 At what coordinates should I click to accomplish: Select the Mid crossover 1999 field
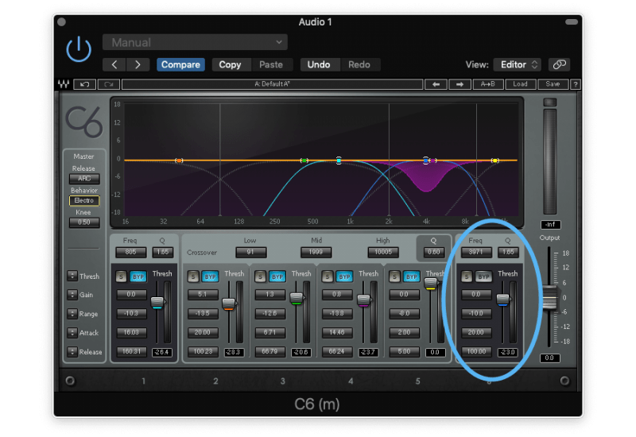tap(316, 252)
